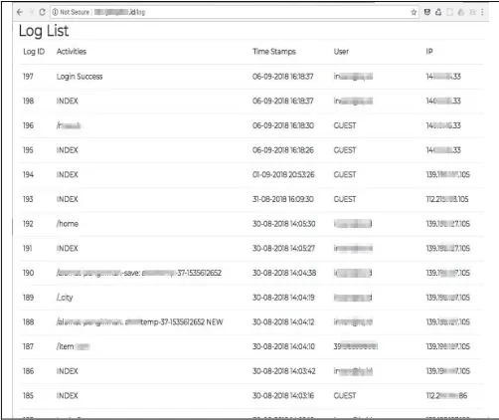
Task: Click timestamp 30-08-2018 14:05:27
Action: (x=284, y=248)
